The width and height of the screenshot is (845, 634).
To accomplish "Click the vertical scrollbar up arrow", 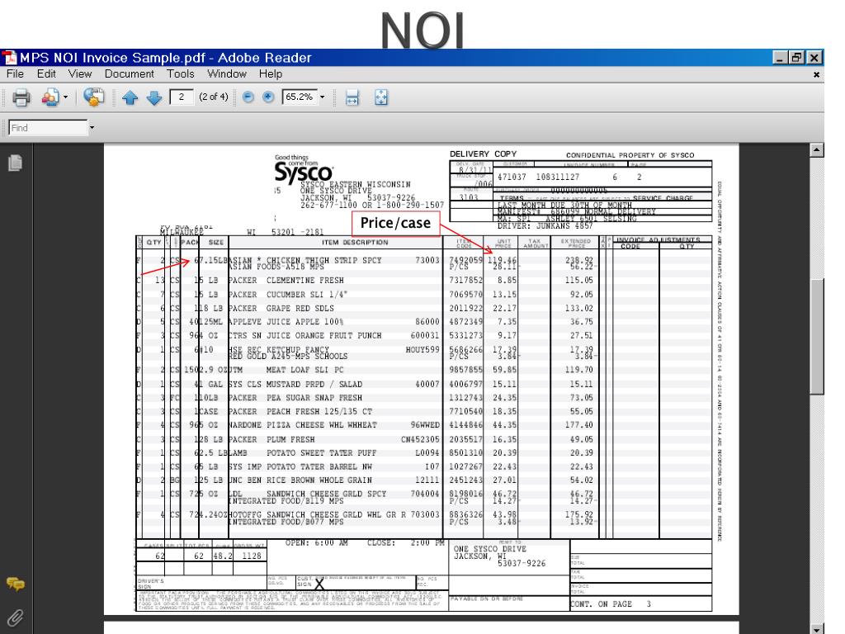I will click(x=817, y=150).
